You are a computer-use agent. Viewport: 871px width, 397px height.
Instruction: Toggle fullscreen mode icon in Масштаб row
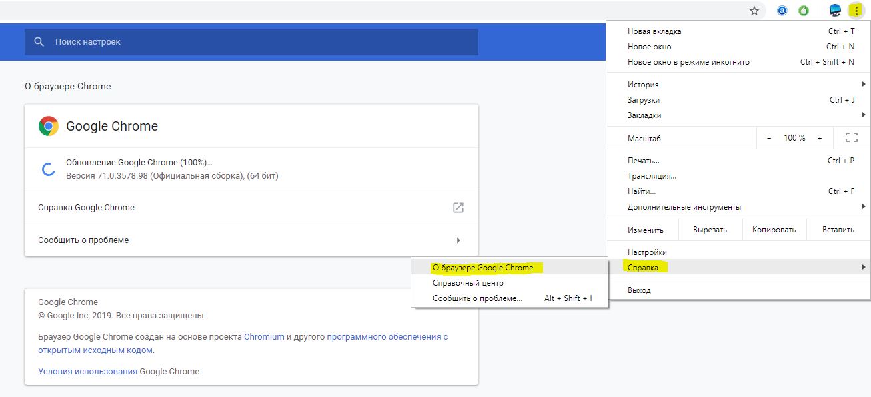tap(851, 138)
